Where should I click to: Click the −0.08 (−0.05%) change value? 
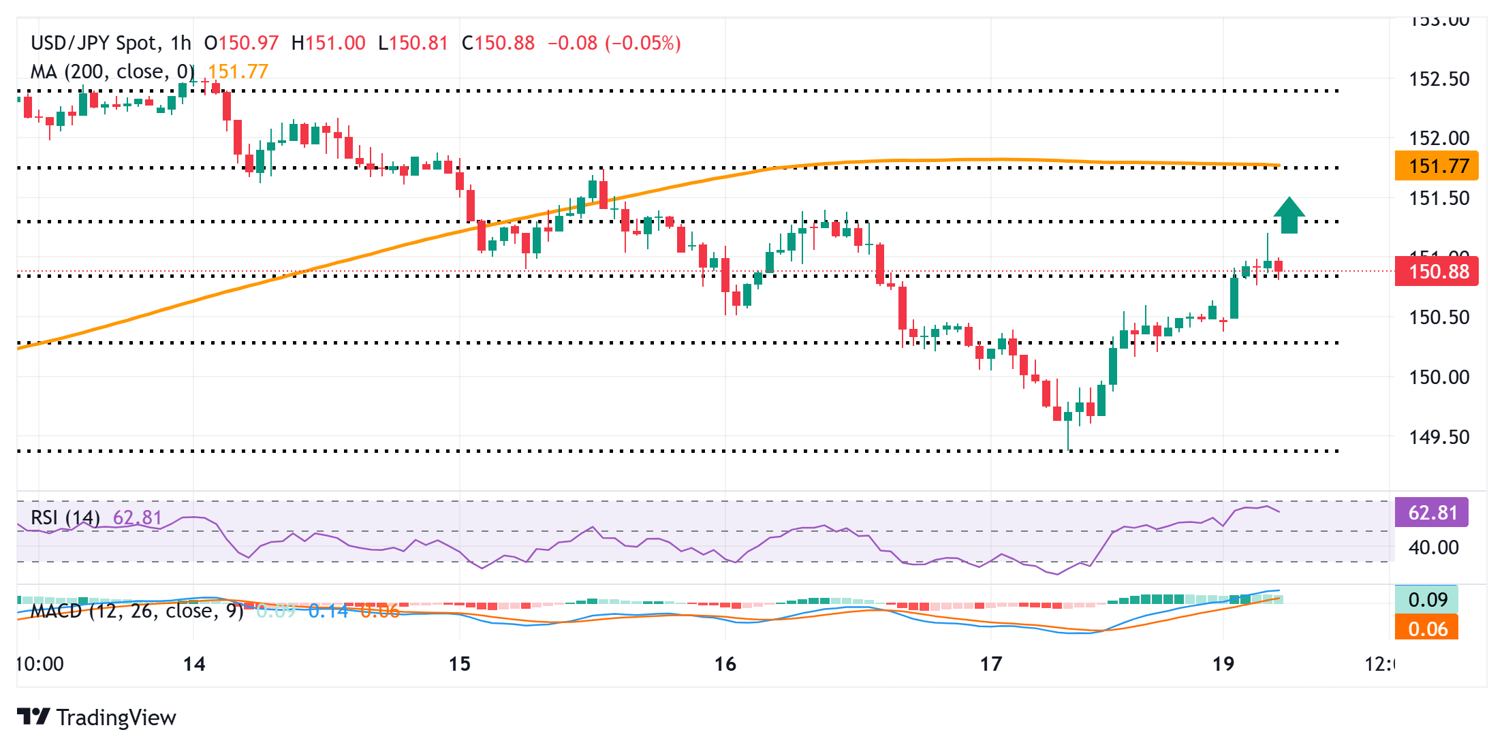pyautogui.click(x=614, y=43)
